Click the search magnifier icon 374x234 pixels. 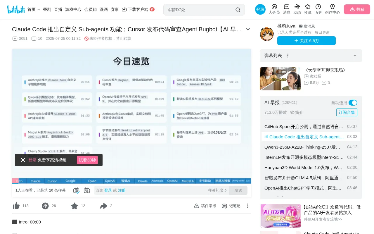pos(238,10)
